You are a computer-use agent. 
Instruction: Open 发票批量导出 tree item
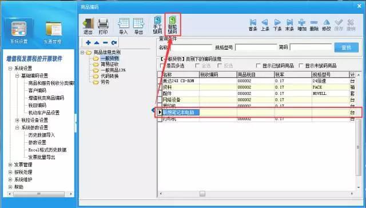click(x=42, y=157)
